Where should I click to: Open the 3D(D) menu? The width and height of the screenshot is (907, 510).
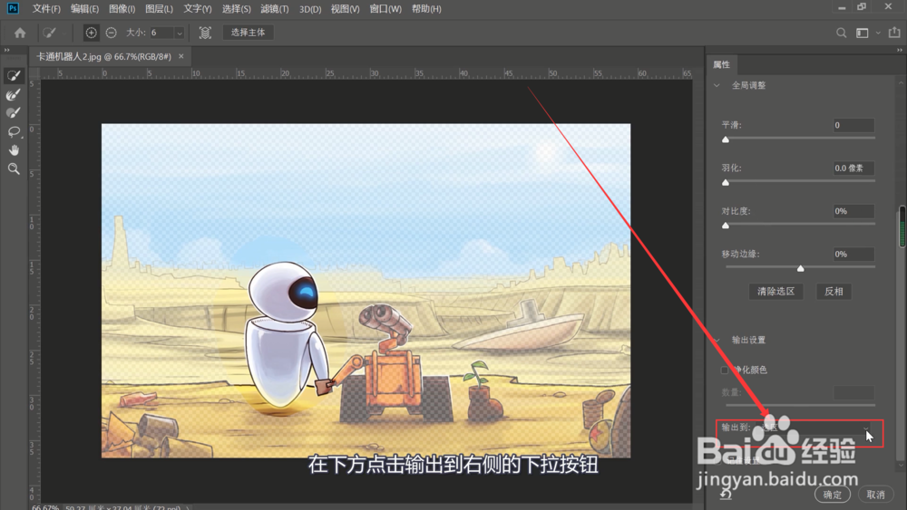click(x=310, y=9)
